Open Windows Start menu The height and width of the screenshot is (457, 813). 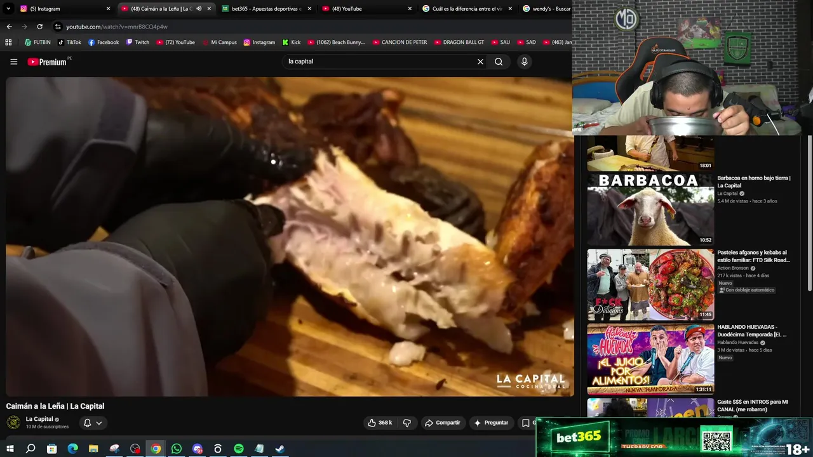(10, 449)
